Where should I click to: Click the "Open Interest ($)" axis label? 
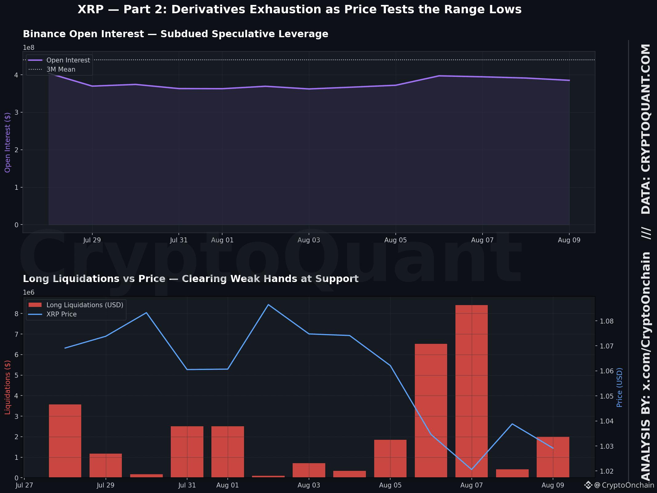pyautogui.click(x=8, y=142)
